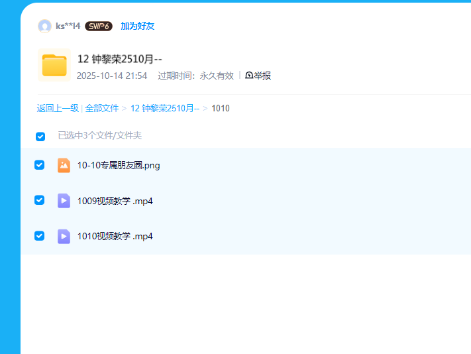Image resolution: width=471 pixels, height=354 pixels.
Task: Click the ks**l4 user avatar icon
Action: coord(44,27)
